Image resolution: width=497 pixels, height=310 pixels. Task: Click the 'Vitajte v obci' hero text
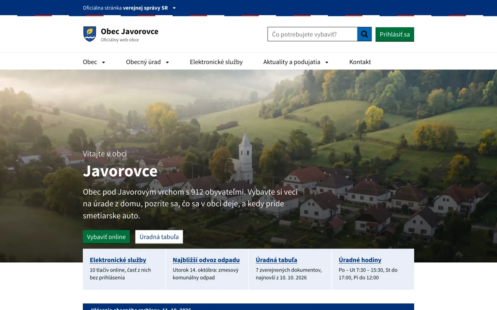[105, 154]
